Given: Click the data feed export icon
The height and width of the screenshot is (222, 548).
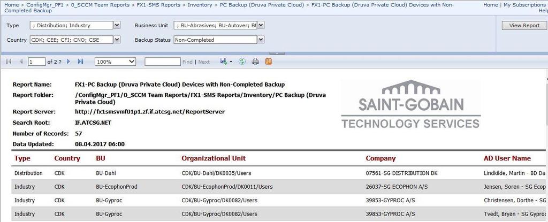Looking at the screenshot, I should 269,62.
